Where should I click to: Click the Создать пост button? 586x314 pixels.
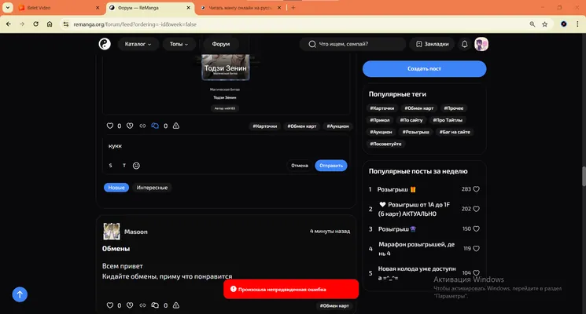coord(424,69)
